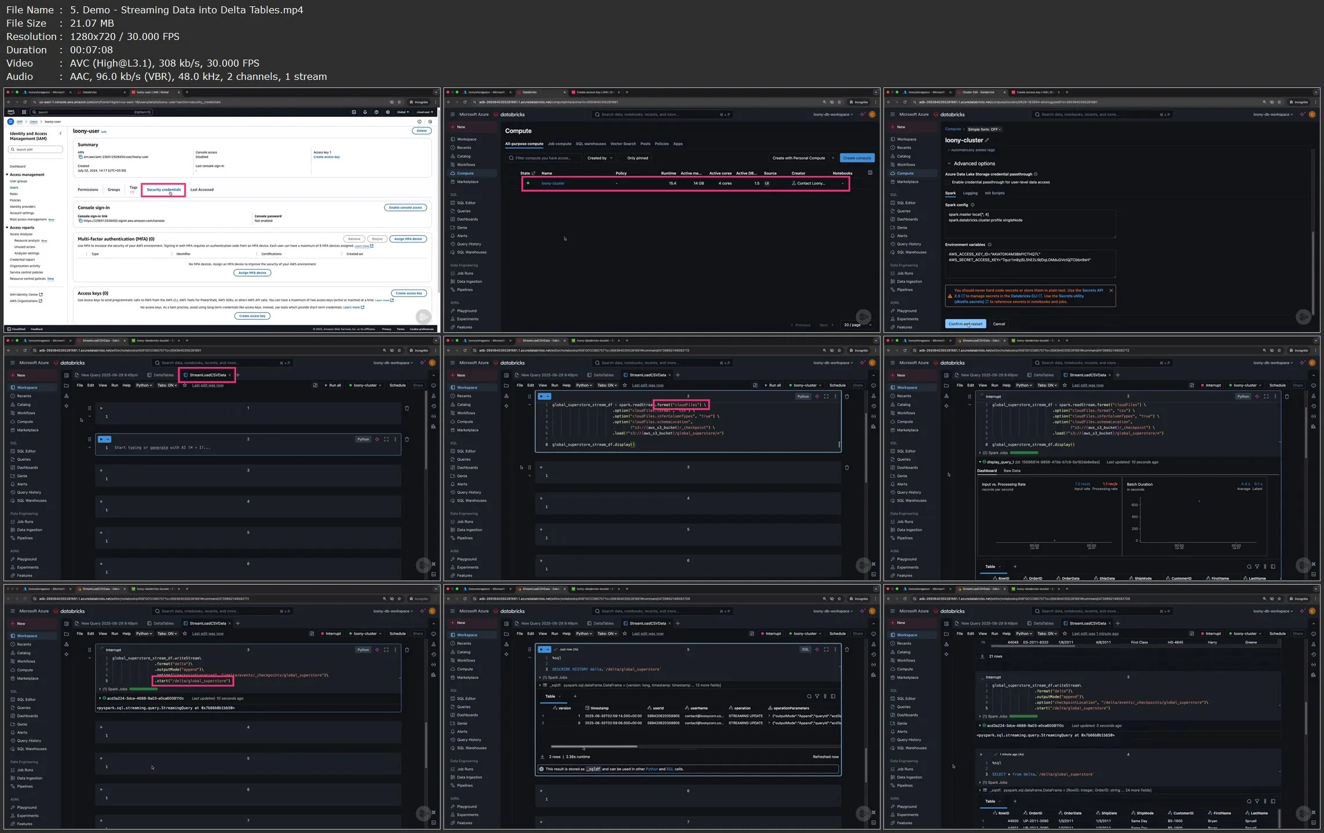Show Environment variables info icon

pos(989,245)
